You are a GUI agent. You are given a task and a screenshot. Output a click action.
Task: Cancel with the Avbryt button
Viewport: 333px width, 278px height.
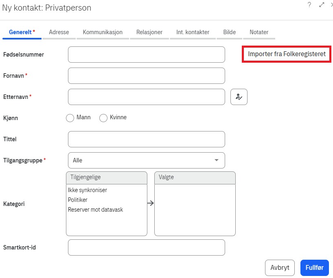tap(280, 267)
